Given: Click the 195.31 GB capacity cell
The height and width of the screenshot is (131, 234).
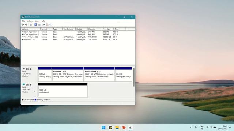Looking at the screenshot, I should tap(93, 37).
